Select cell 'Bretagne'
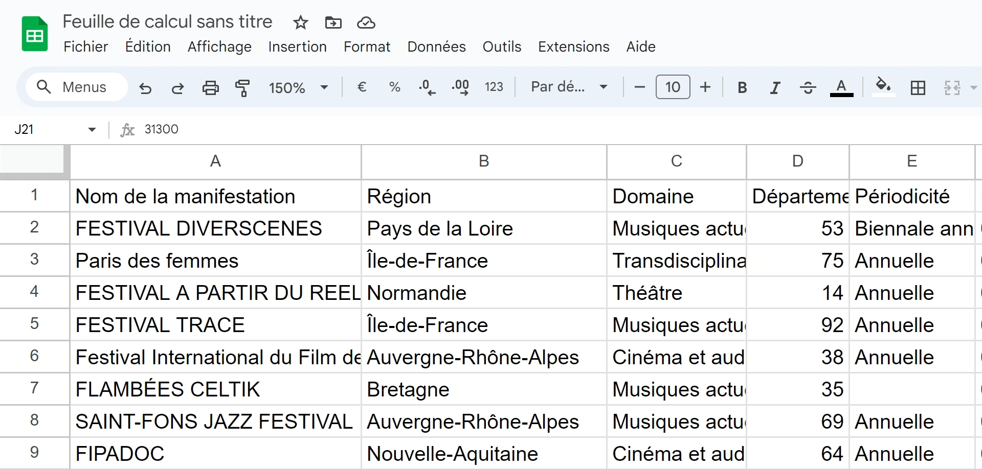This screenshot has height=469, width=982. (x=484, y=389)
